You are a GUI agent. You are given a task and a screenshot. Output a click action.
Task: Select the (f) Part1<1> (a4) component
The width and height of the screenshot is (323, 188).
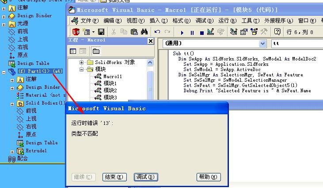click(x=40, y=71)
